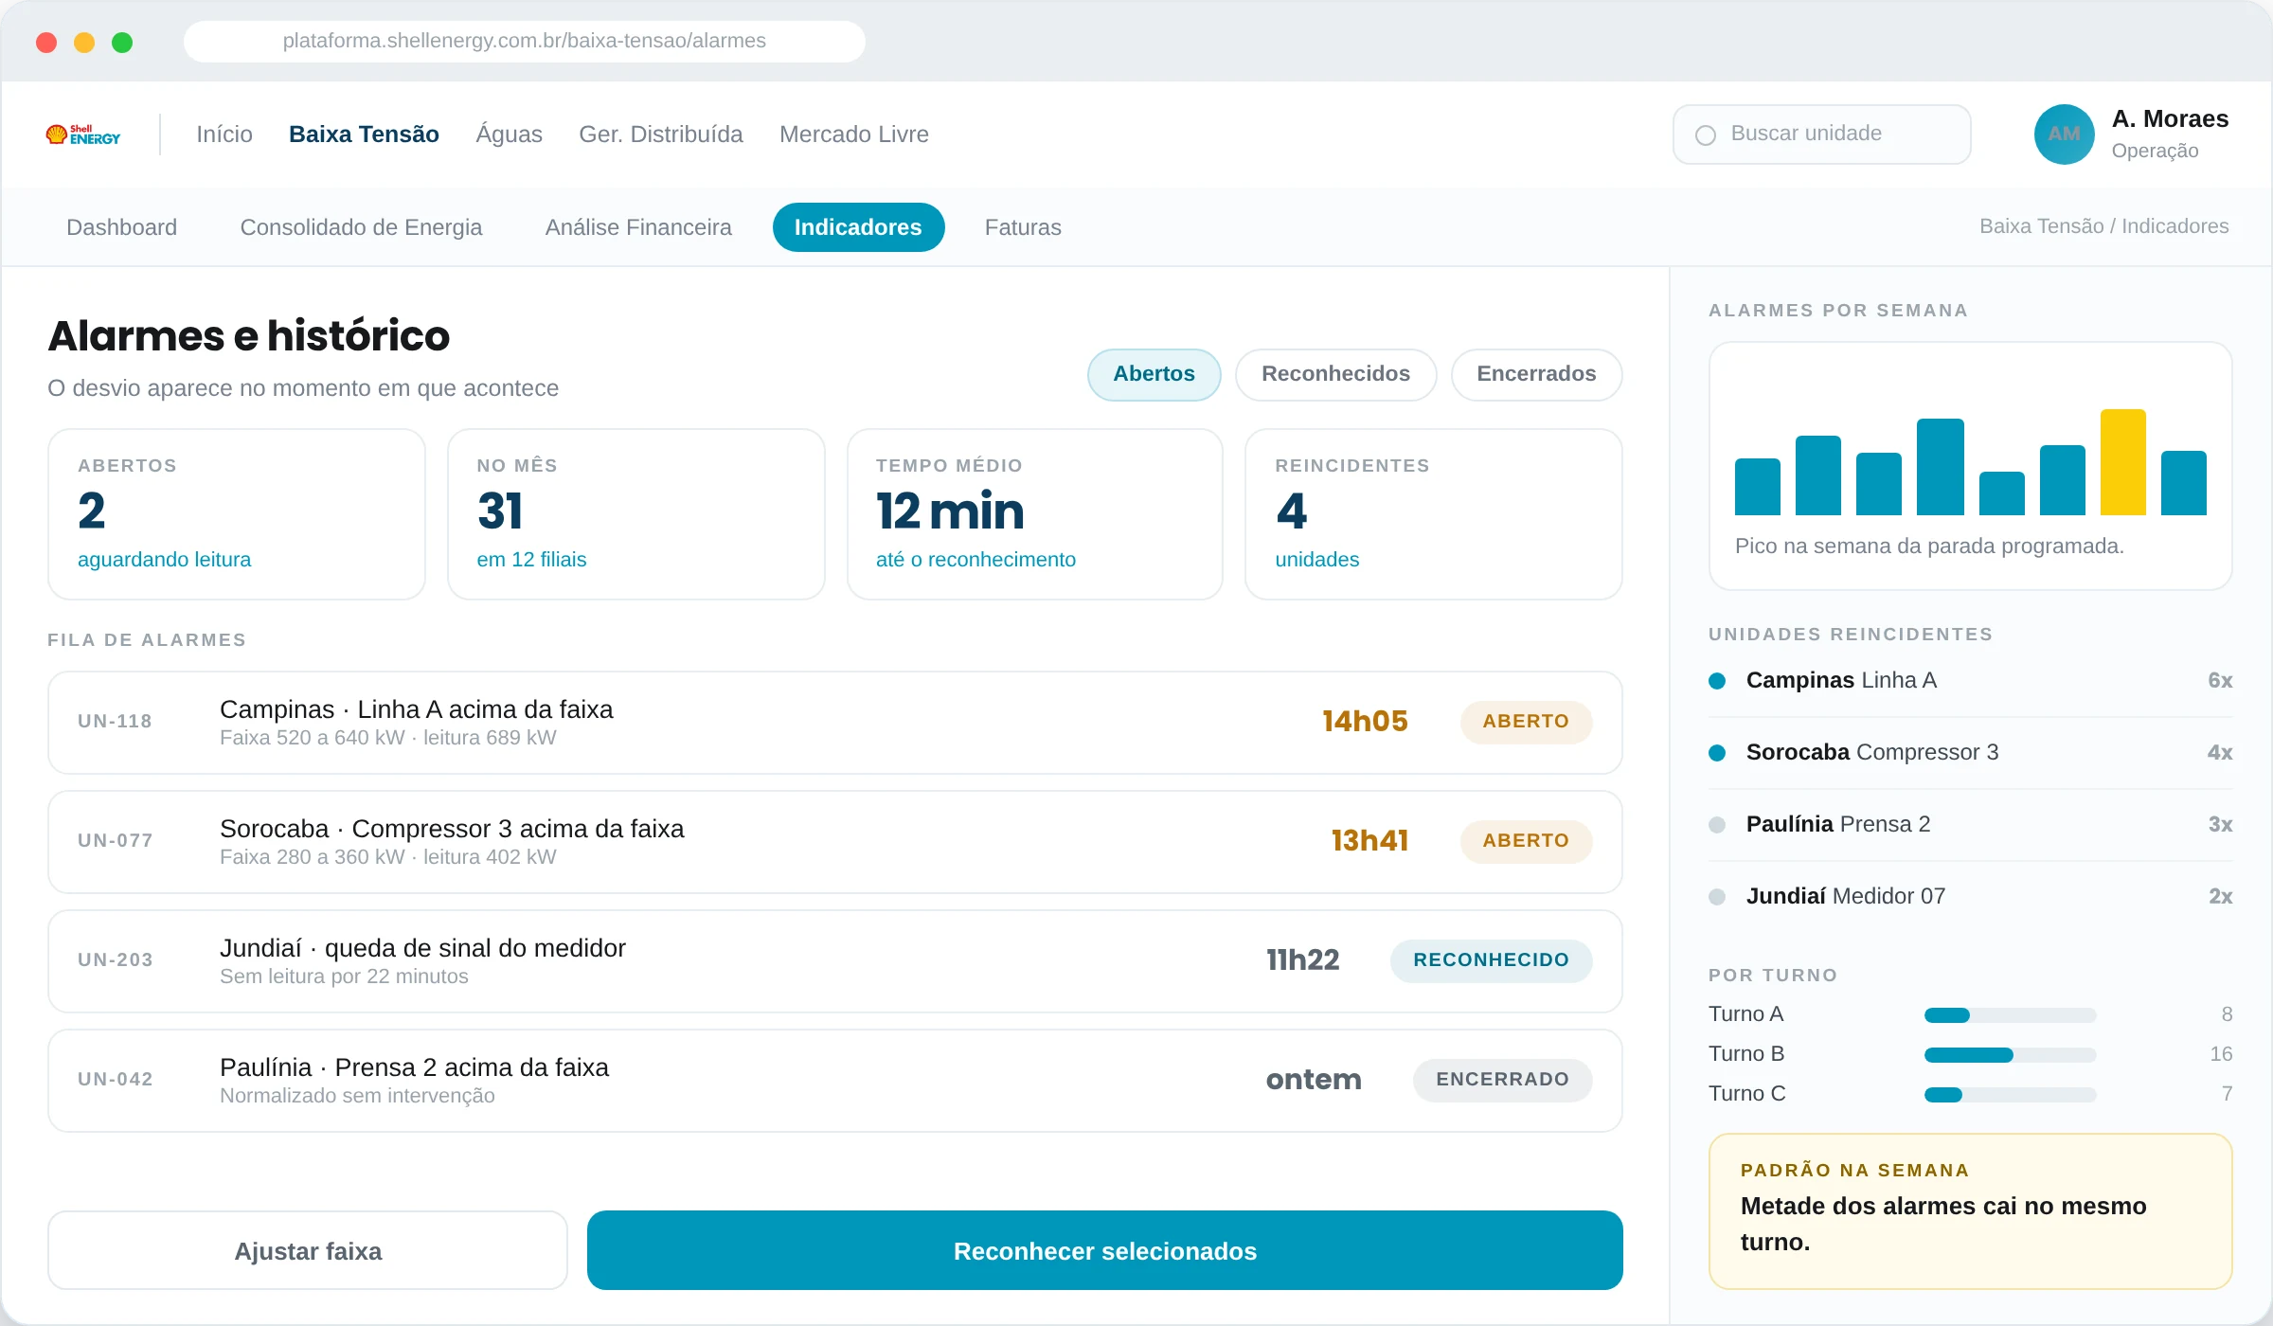Image resolution: width=2273 pixels, height=1326 pixels.
Task: Click the search icon in Buscar unidade
Action: point(1706,135)
